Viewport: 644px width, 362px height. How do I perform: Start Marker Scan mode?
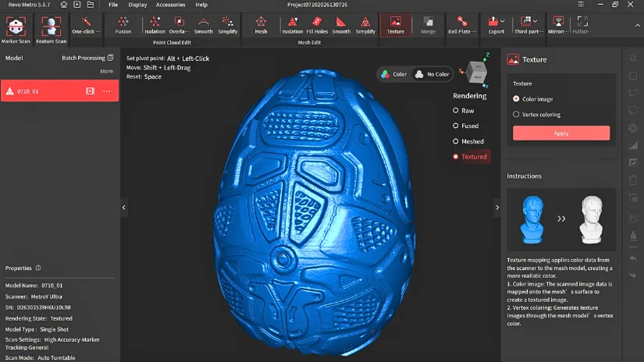pos(16,30)
